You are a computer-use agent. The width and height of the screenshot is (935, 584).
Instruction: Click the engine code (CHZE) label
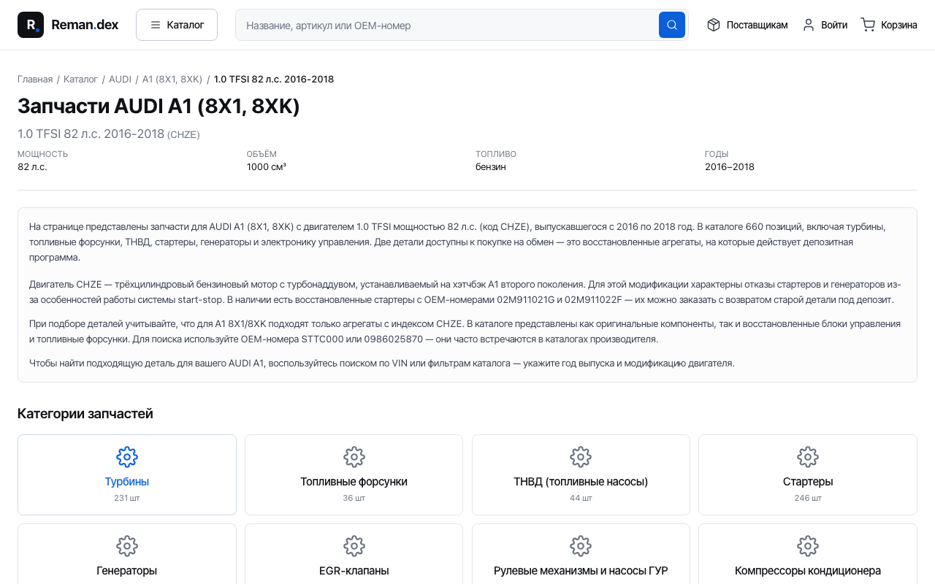pyautogui.click(x=183, y=134)
